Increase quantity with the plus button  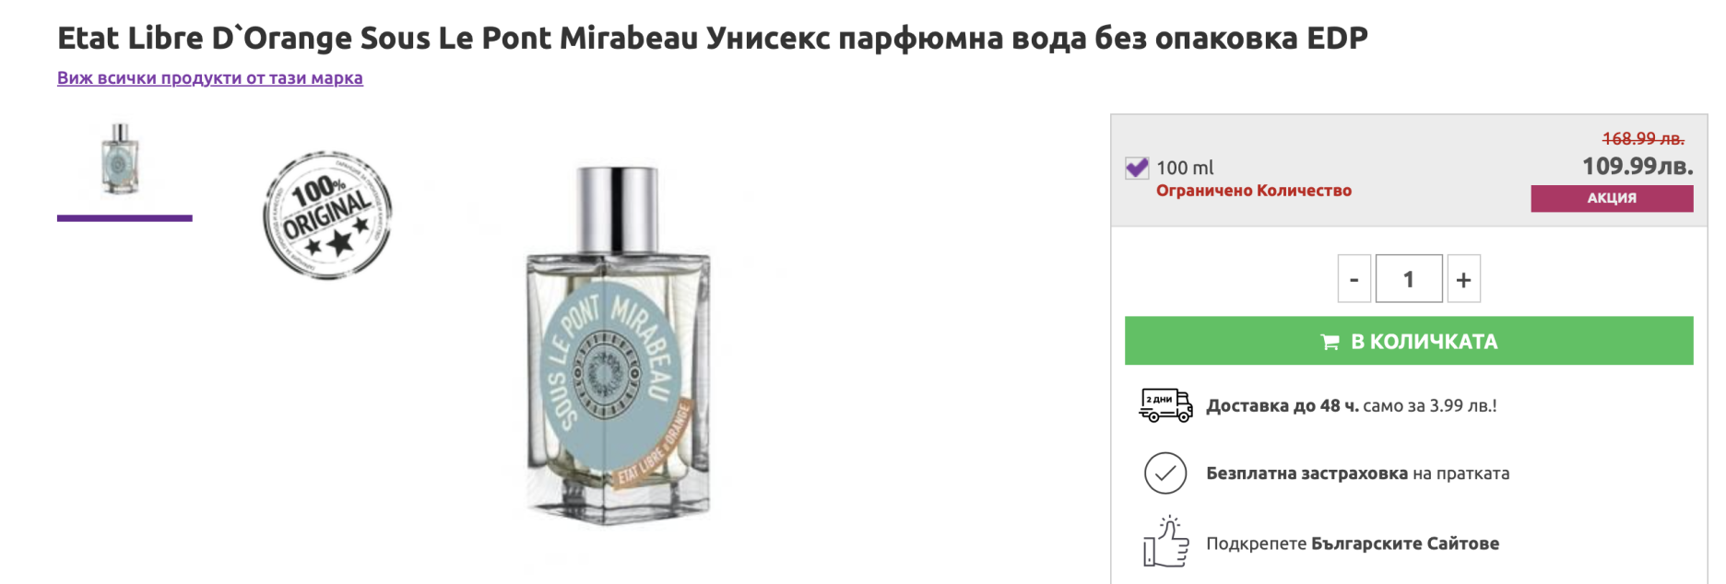pos(1464,279)
